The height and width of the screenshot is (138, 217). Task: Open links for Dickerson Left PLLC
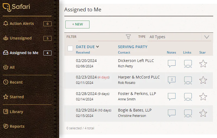click(x=188, y=64)
